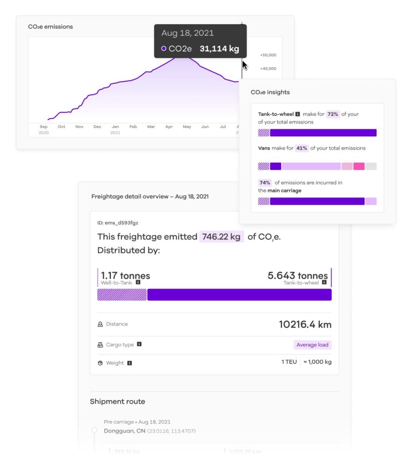Click the striped Well-to-Tank bar segment
412x476 pixels.
click(122, 295)
